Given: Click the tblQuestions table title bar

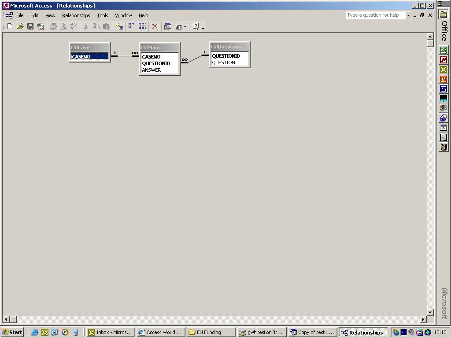Looking at the screenshot, I should click(x=230, y=47).
